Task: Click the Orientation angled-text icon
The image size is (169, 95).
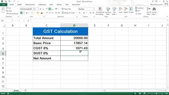Action: [56, 9]
